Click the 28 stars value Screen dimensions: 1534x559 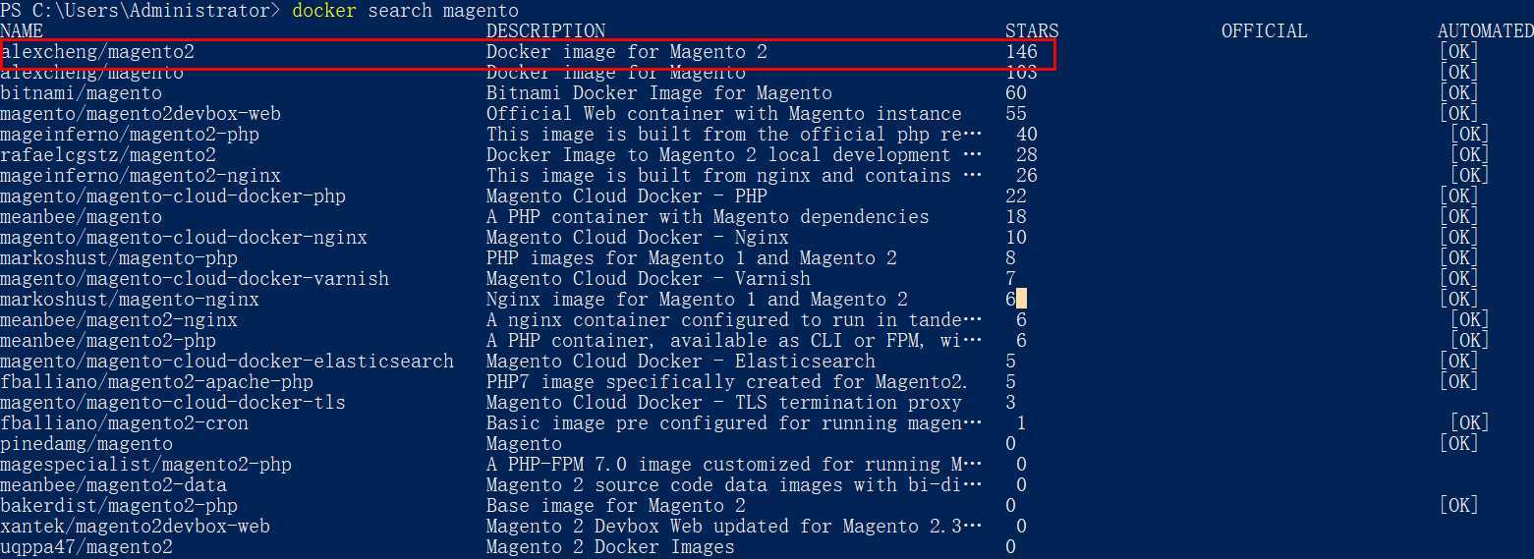(1027, 155)
